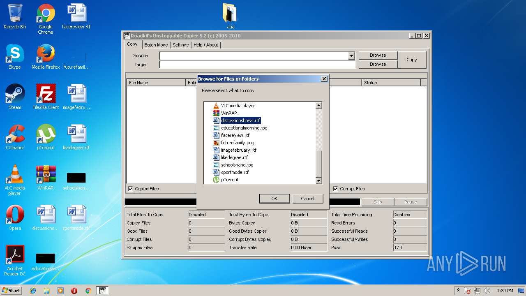Click the File Name column header
The image size is (526, 296).
click(156, 83)
